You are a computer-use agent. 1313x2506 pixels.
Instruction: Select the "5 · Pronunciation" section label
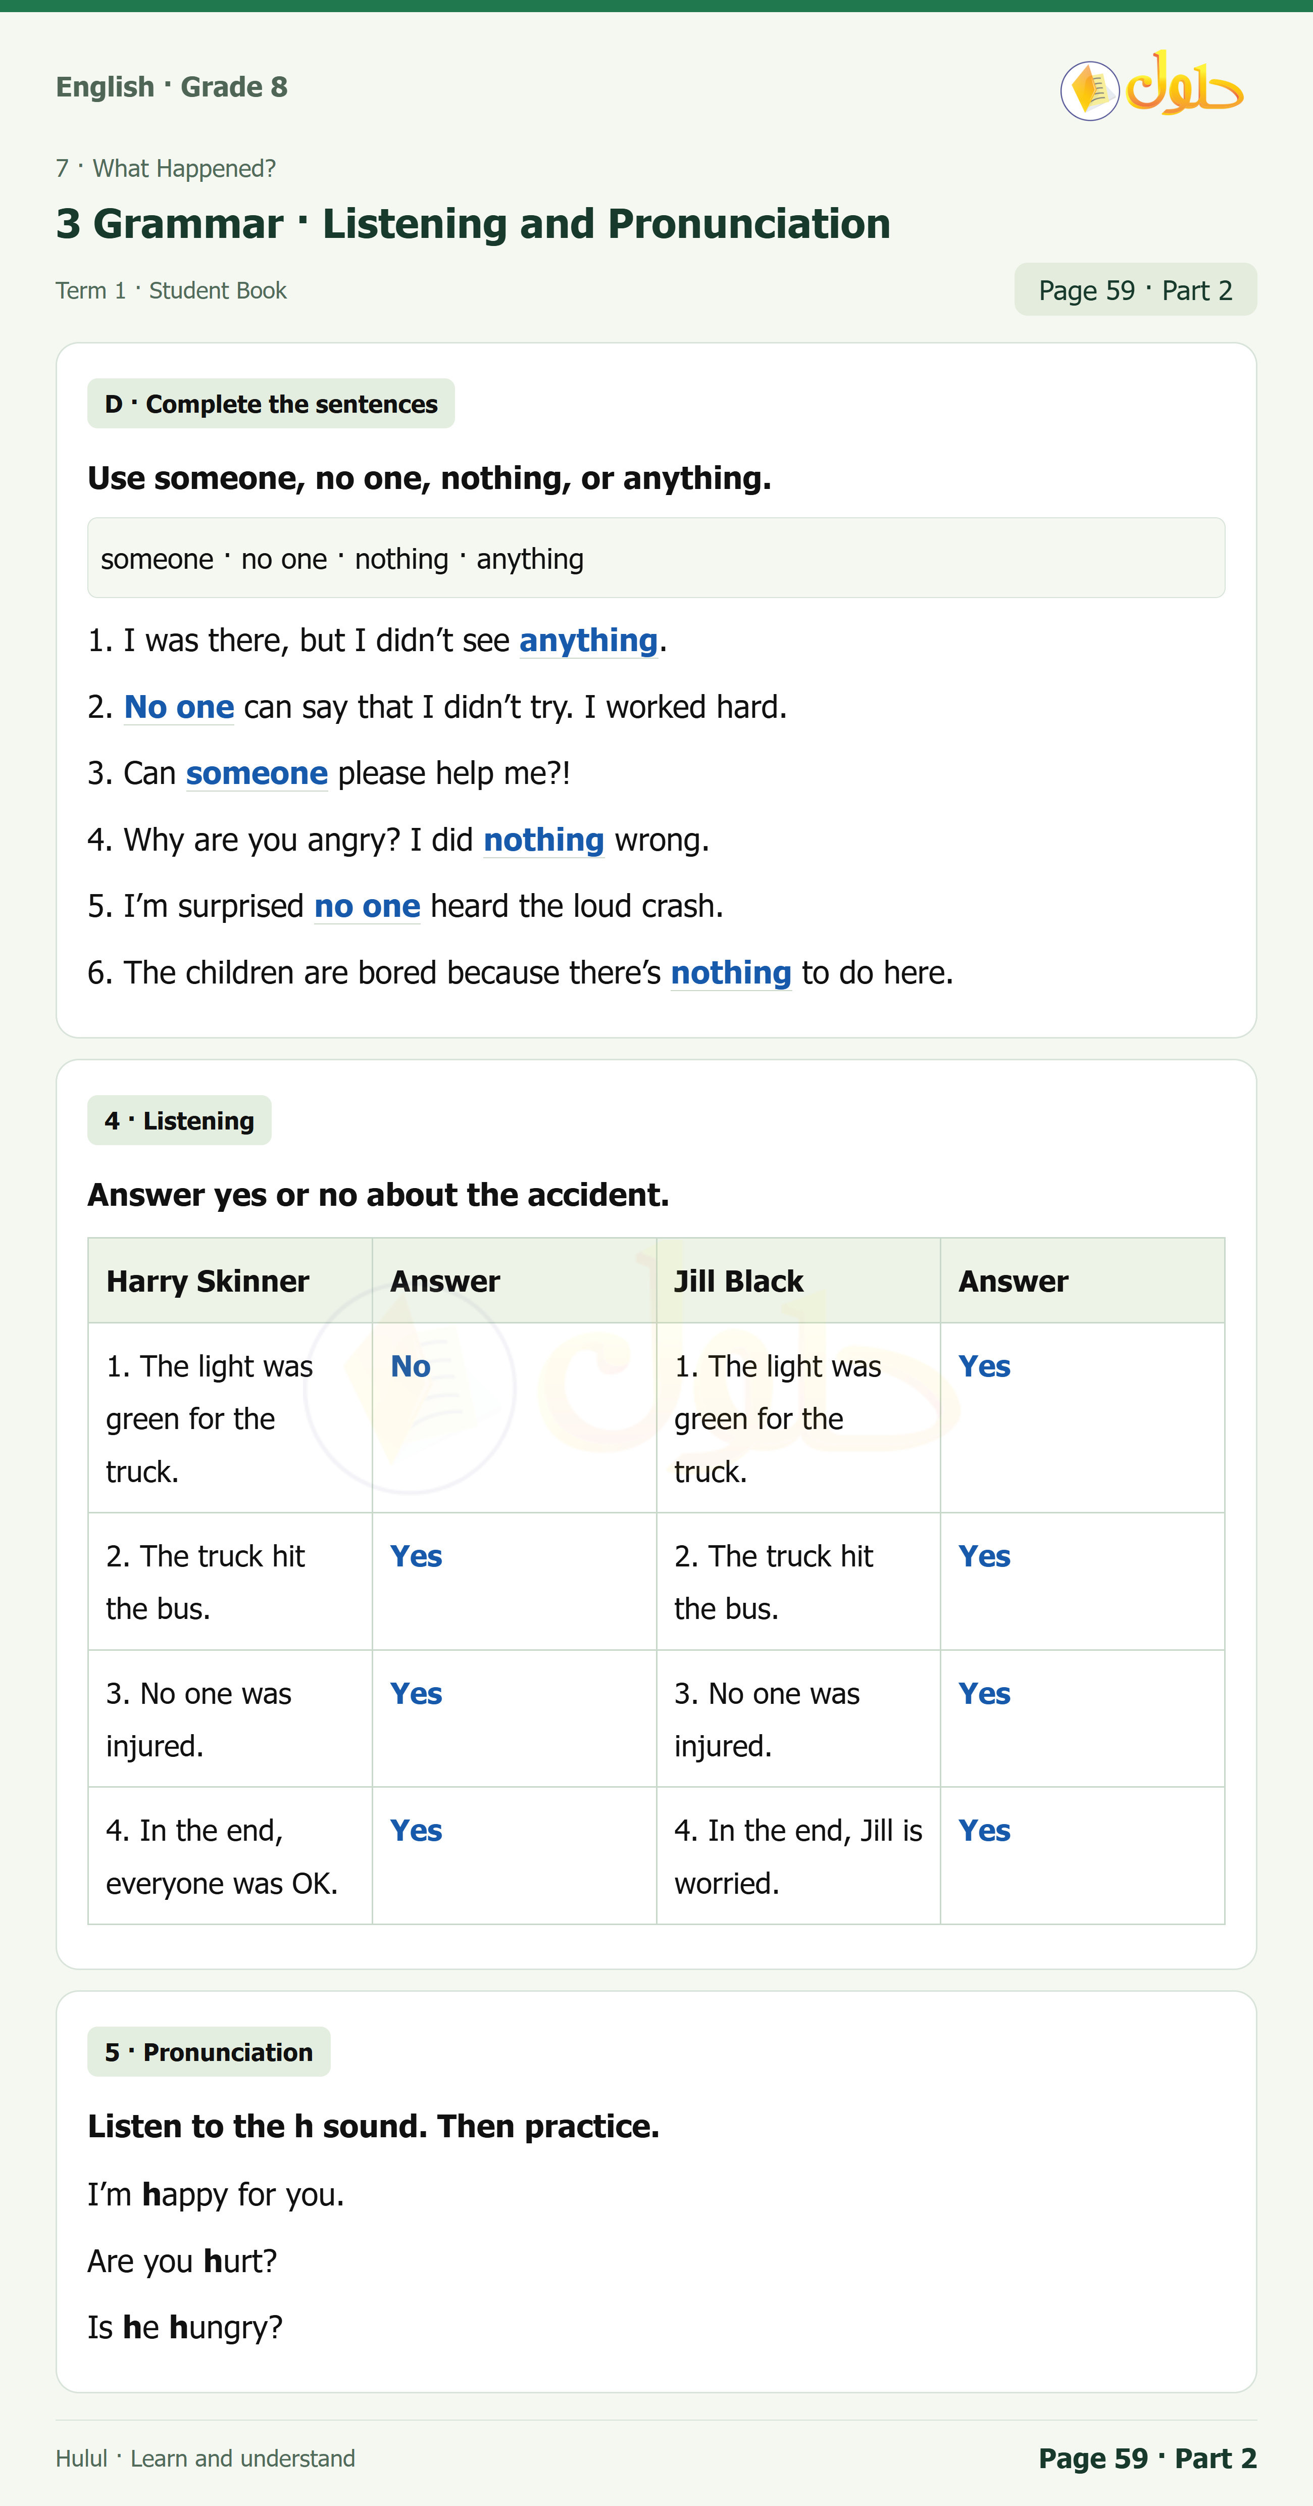(x=208, y=2052)
